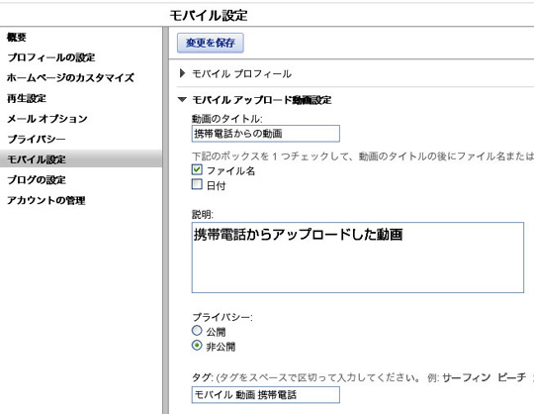Focus the 動画のタイトル text field
This screenshot has height=414, width=534.
[266, 134]
